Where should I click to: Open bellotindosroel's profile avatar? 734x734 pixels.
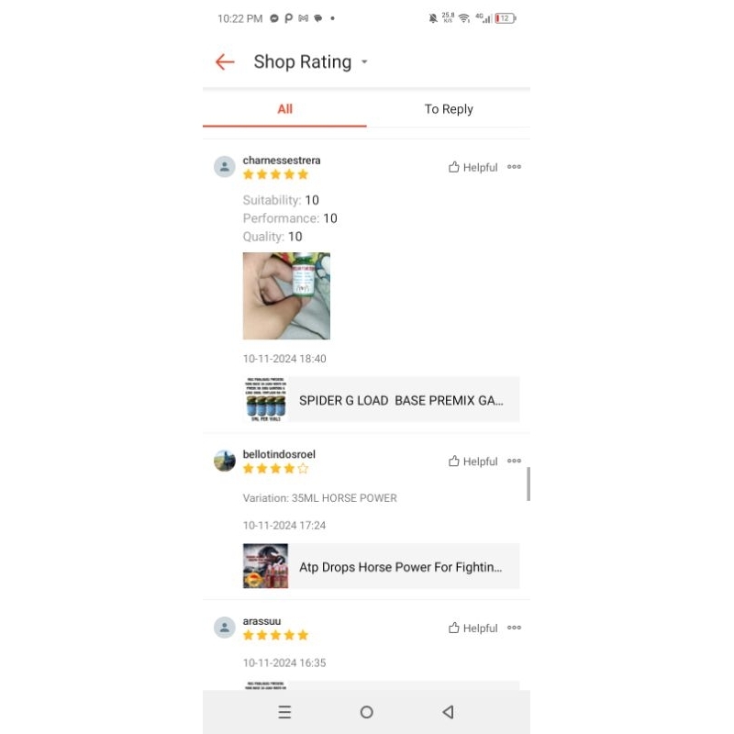coord(225,462)
